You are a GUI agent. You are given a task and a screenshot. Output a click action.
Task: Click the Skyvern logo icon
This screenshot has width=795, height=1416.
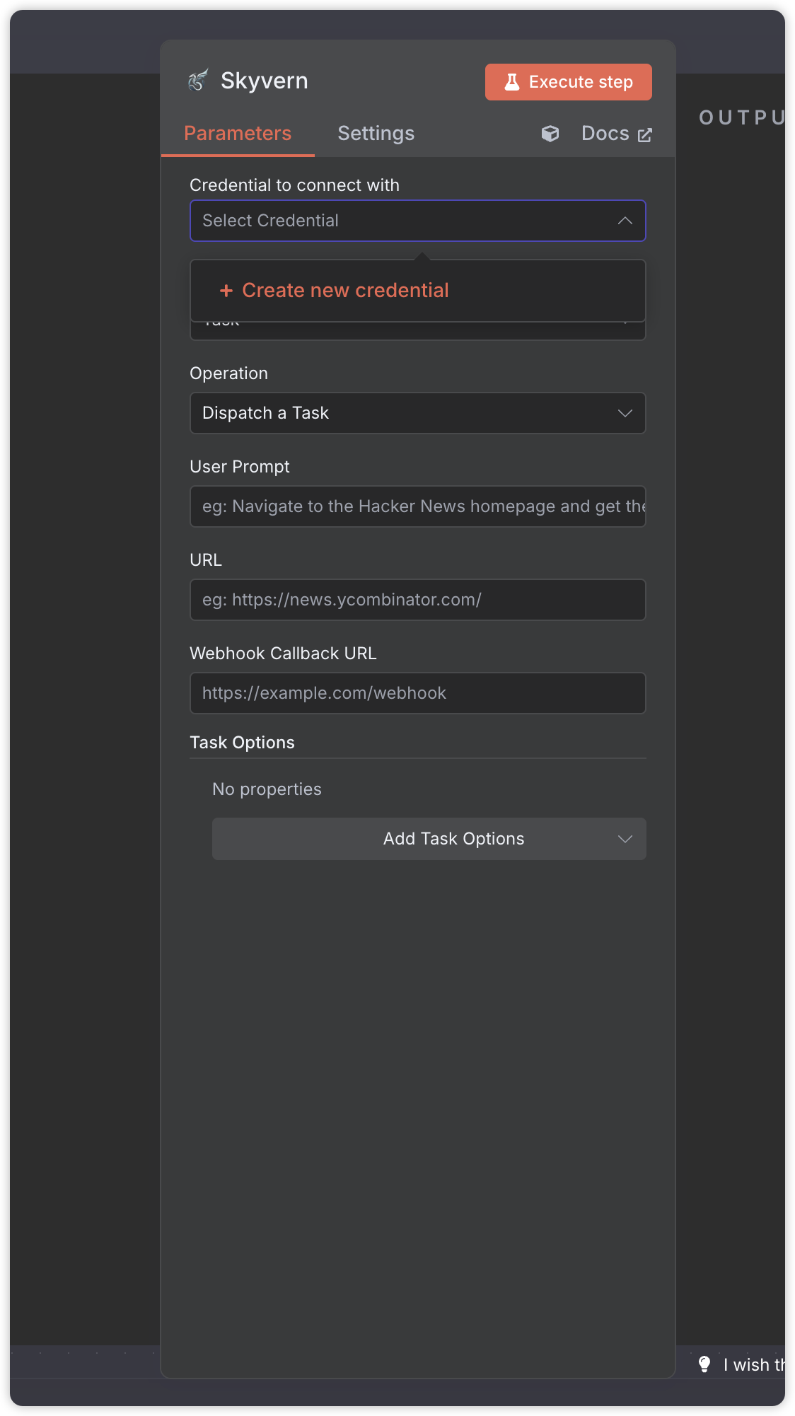tap(199, 81)
